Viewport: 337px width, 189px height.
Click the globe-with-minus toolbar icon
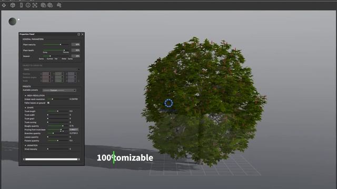tap(43, 5)
